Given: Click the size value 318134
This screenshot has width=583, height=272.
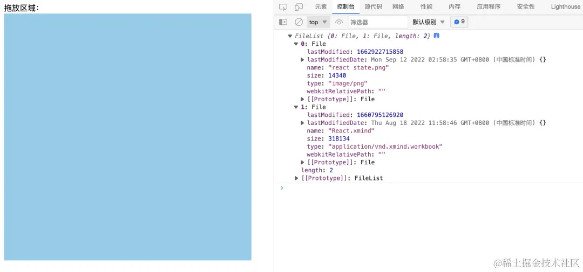Looking at the screenshot, I should click(x=338, y=138).
